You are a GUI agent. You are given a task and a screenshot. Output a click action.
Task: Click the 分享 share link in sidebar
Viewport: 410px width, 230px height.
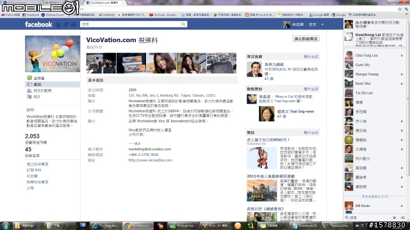[30, 188]
